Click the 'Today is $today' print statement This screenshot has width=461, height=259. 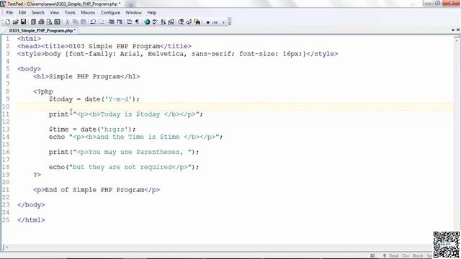126,114
